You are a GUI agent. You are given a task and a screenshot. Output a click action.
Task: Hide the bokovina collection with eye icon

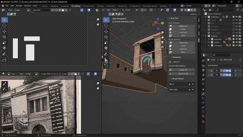[x=237, y=39]
